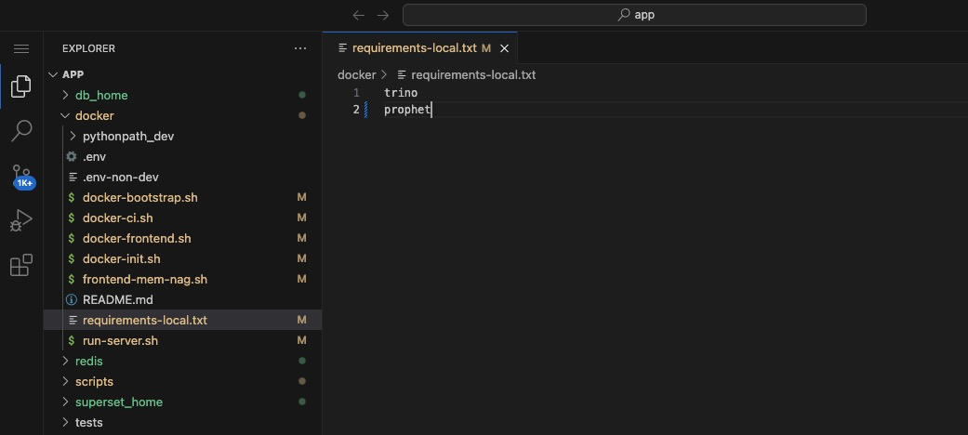Click the green dot beside superset_home
Screen dimensions: 968x435
[302, 402]
